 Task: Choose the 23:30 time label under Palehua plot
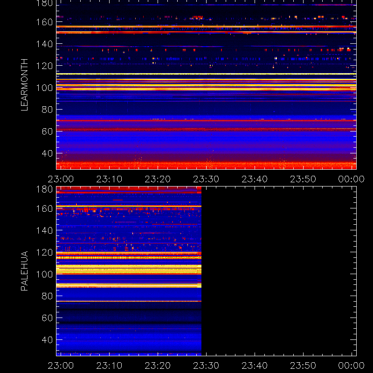point(206,366)
